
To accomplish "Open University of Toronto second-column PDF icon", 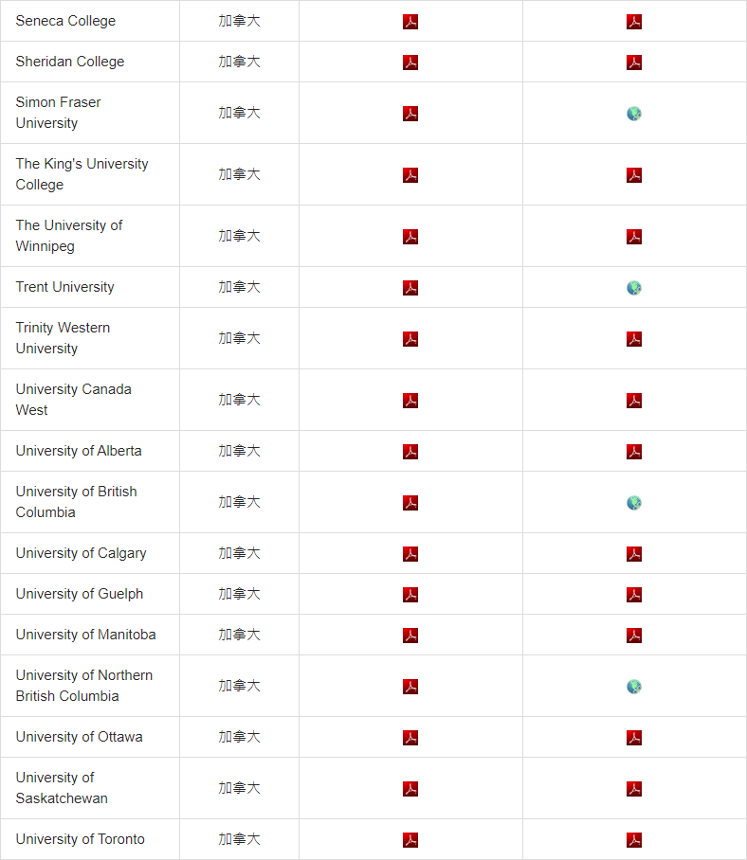I will pyautogui.click(x=634, y=840).
